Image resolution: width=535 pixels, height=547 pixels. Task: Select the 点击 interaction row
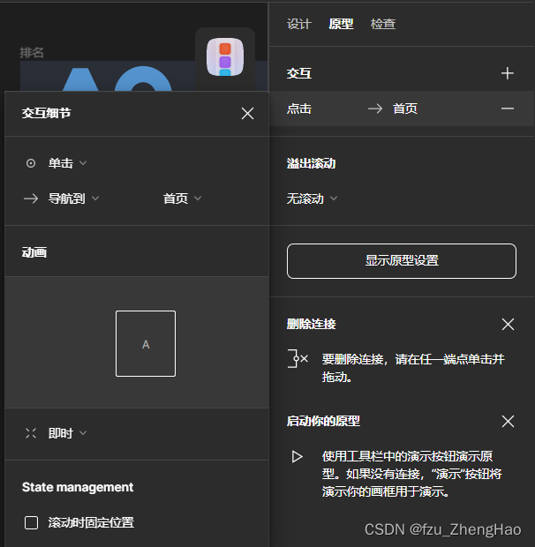(x=402, y=109)
